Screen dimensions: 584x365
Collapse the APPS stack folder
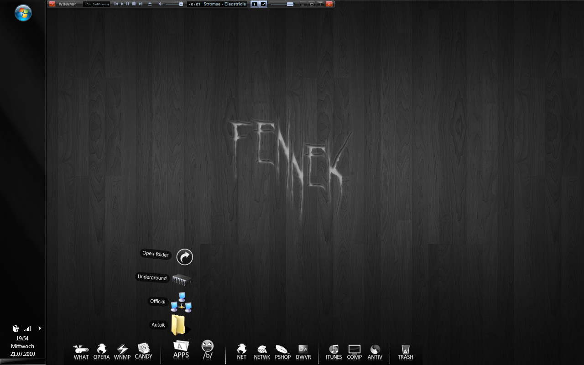[181, 349]
